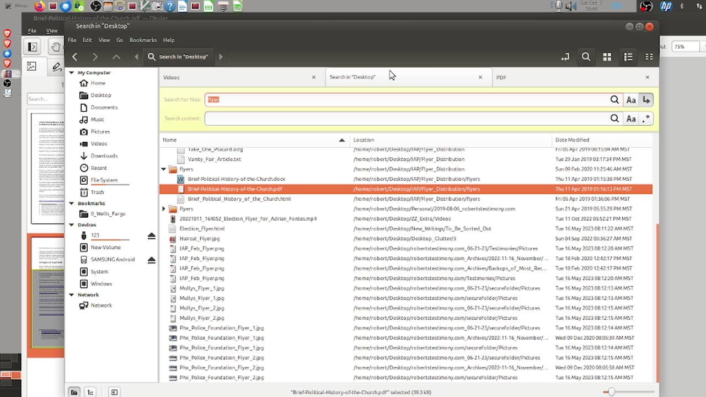The height and width of the screenshot is (397, 706).
Task: Open Home in the sidebar
Action: tap(98, 83)
